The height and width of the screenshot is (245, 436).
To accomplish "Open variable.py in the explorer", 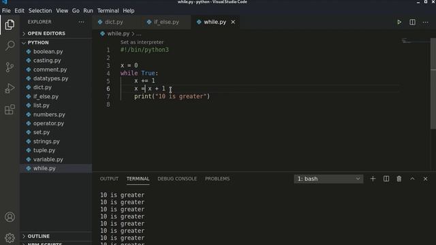I will coord(56,159).
